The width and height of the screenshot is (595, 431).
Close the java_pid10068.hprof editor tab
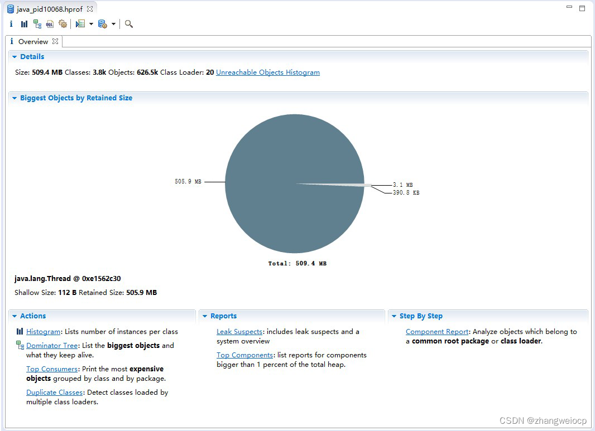coord(90,9)
